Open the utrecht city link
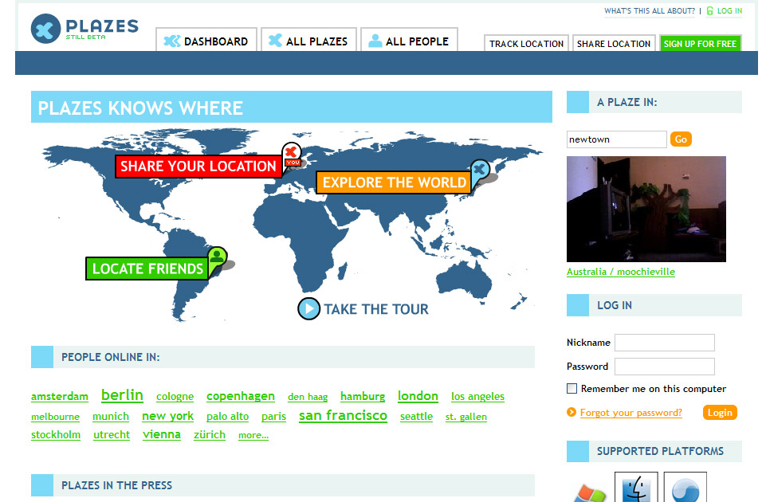The width and height of the screenshot is (766, 502). click(112, 434)
